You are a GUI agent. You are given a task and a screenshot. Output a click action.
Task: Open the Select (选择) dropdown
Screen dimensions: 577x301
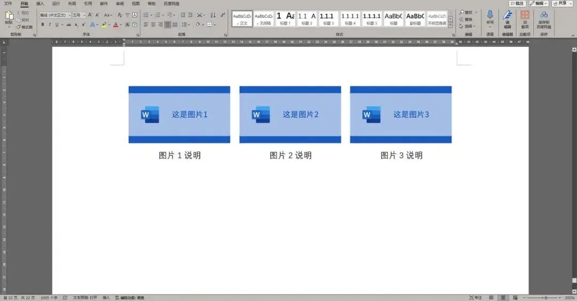tap(467, 27)
